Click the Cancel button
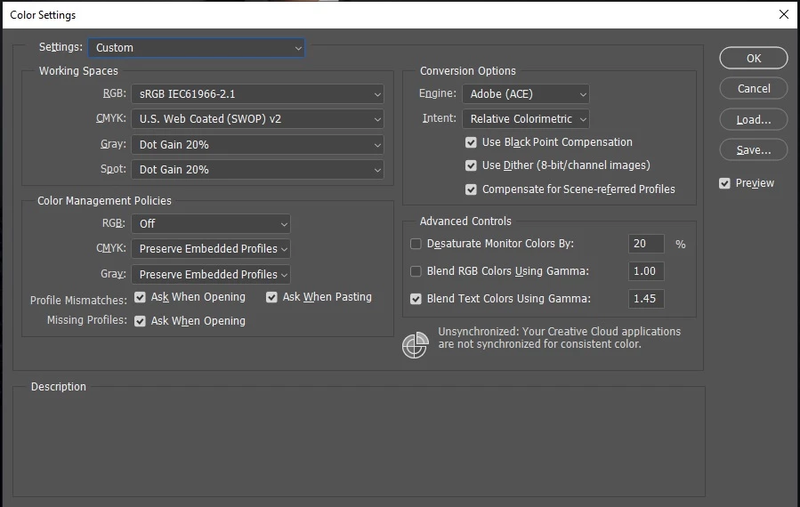This screenshot has width=800, height=507. click(x=754, y=89)
